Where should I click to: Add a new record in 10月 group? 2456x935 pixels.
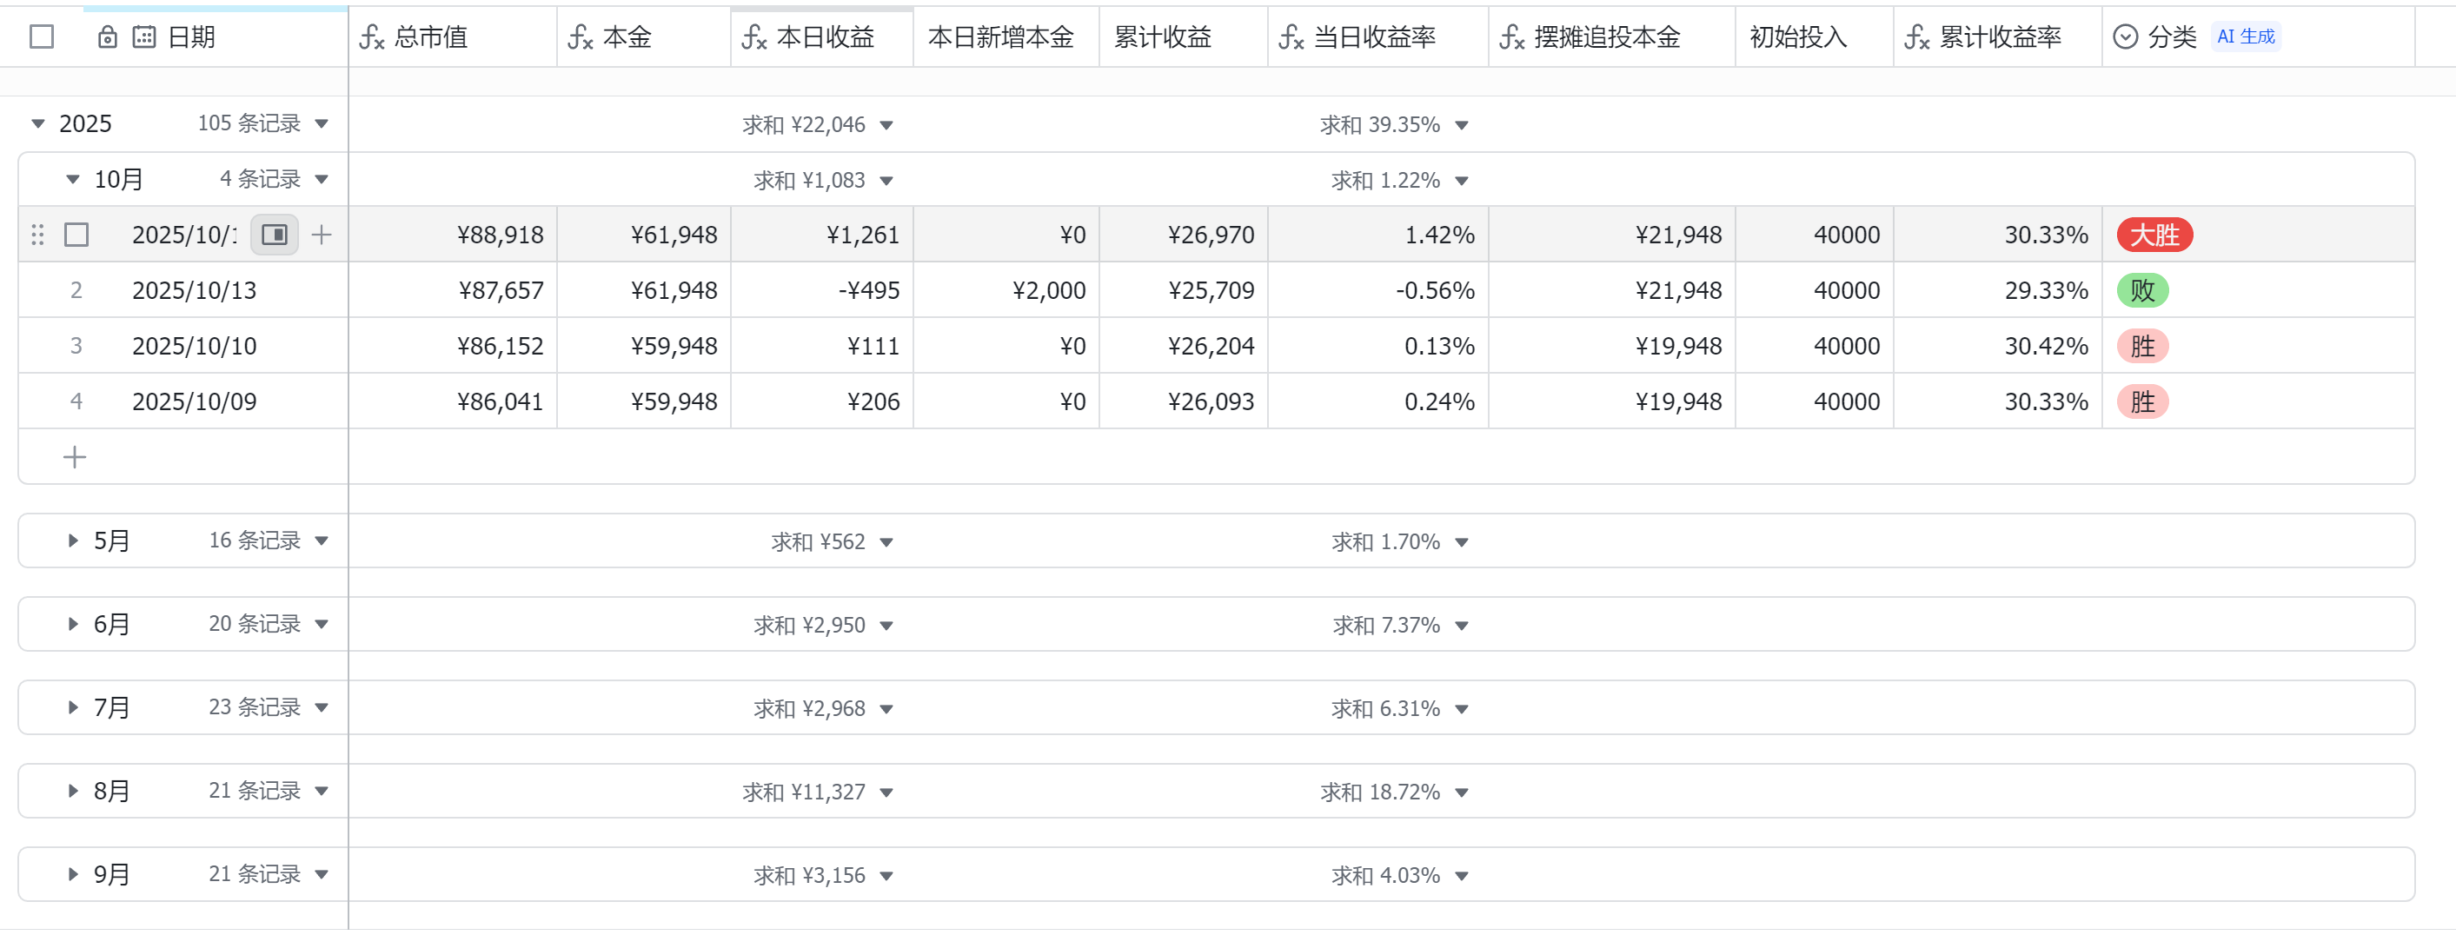(75, 457)
